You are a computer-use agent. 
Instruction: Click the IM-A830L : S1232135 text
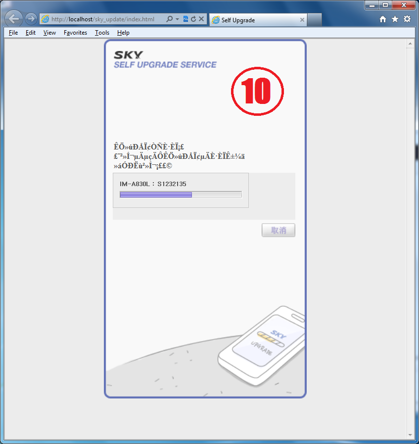tap(153, 184)
